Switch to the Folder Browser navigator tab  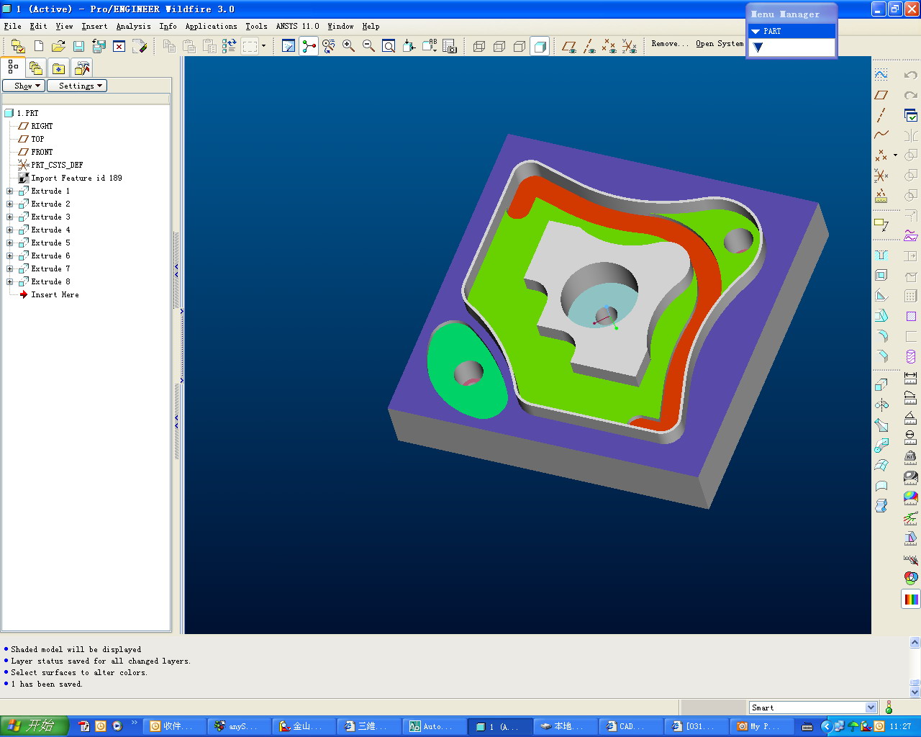coord(36,68)
